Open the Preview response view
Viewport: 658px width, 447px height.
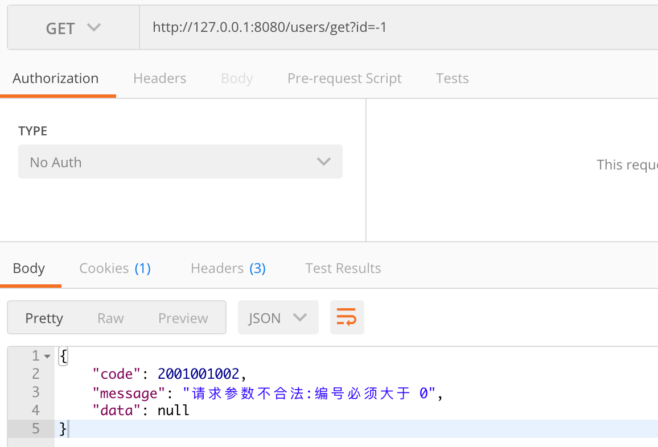183,317
